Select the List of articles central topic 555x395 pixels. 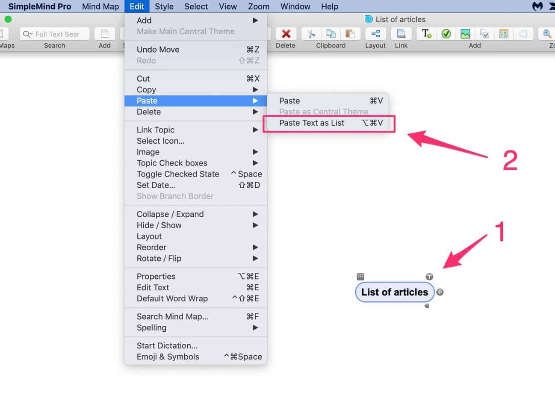point(395,292)
